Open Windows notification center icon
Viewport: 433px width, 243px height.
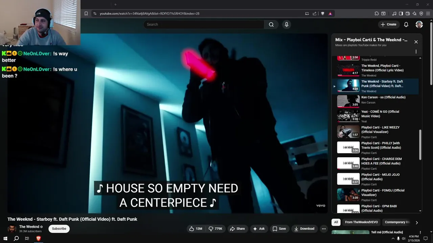click(x=426, y=239)
